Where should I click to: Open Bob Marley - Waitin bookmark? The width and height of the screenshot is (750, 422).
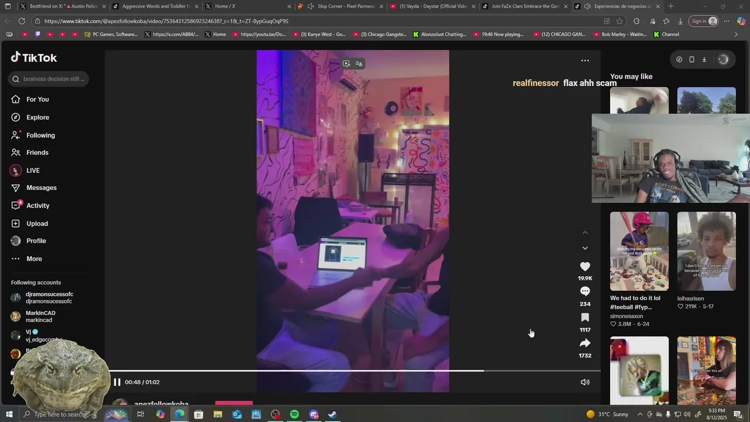620,35
